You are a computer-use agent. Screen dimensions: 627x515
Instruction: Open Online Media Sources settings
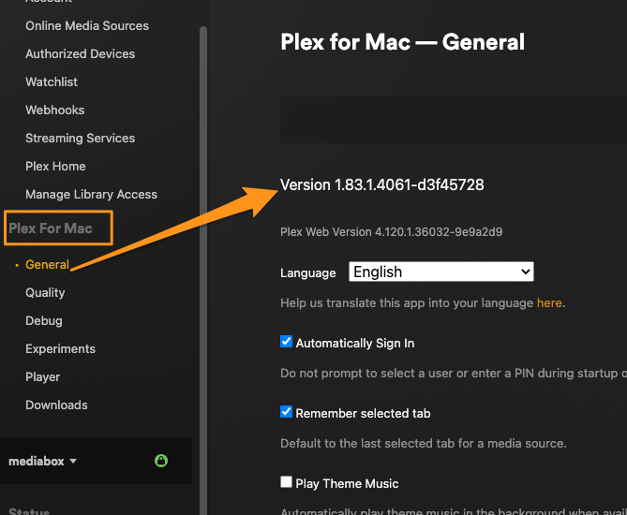coord(87,25)
